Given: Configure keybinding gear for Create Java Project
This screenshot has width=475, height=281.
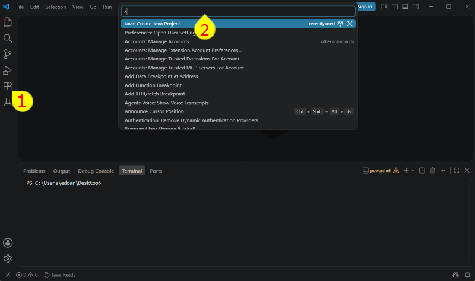Looking at the screenshot, I should [340, 24].
